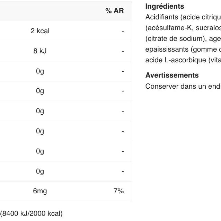This screenshot has height=221, width=221.
Task: Click the dash in the 8 kJ row
Action: [123, 51]
